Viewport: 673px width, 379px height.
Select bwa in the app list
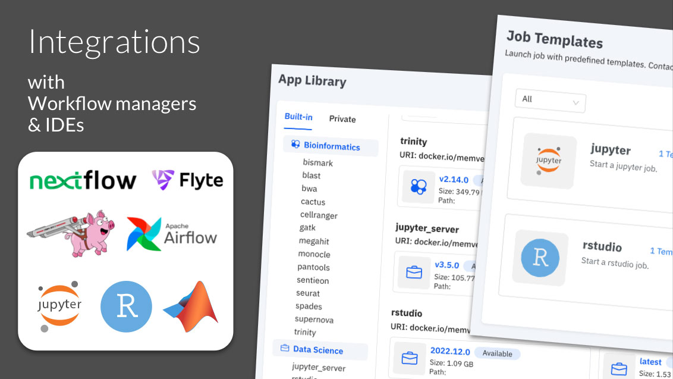click(x=309, y=189)
